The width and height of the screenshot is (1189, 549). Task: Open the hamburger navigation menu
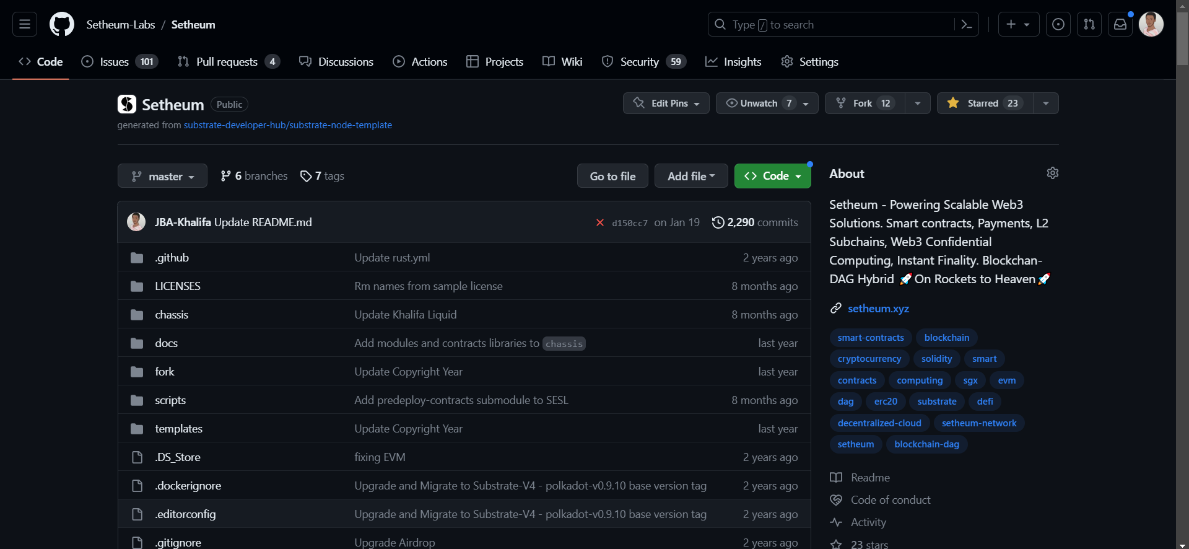pos(25,24)
